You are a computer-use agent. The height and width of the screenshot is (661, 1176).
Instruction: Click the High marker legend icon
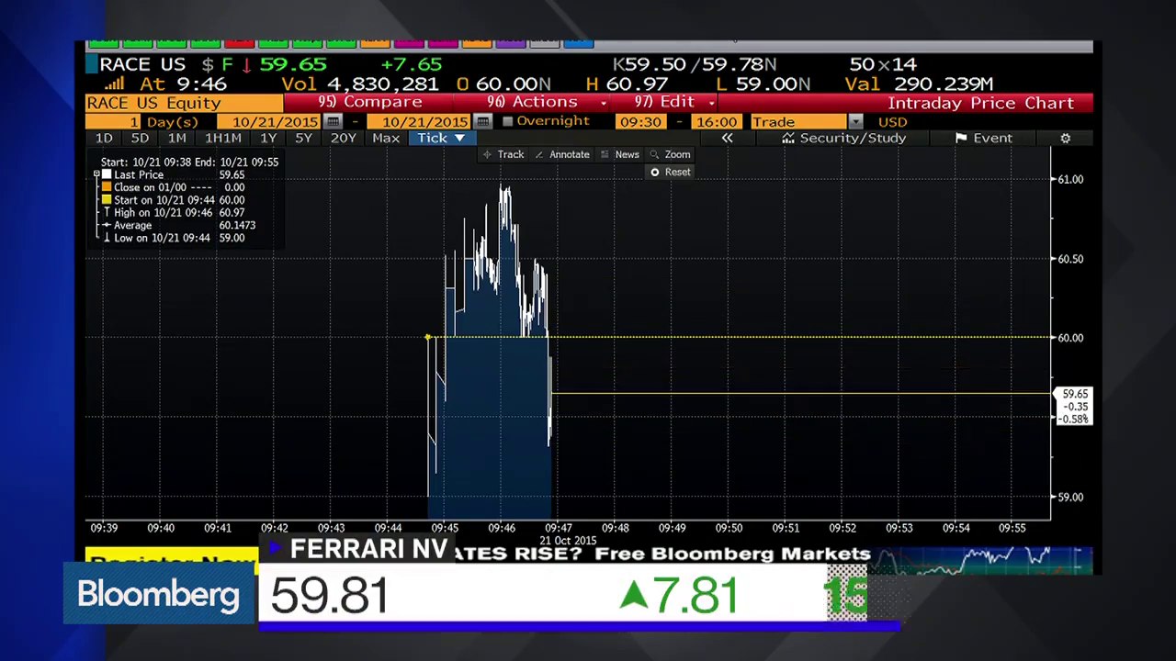[107, 212]
